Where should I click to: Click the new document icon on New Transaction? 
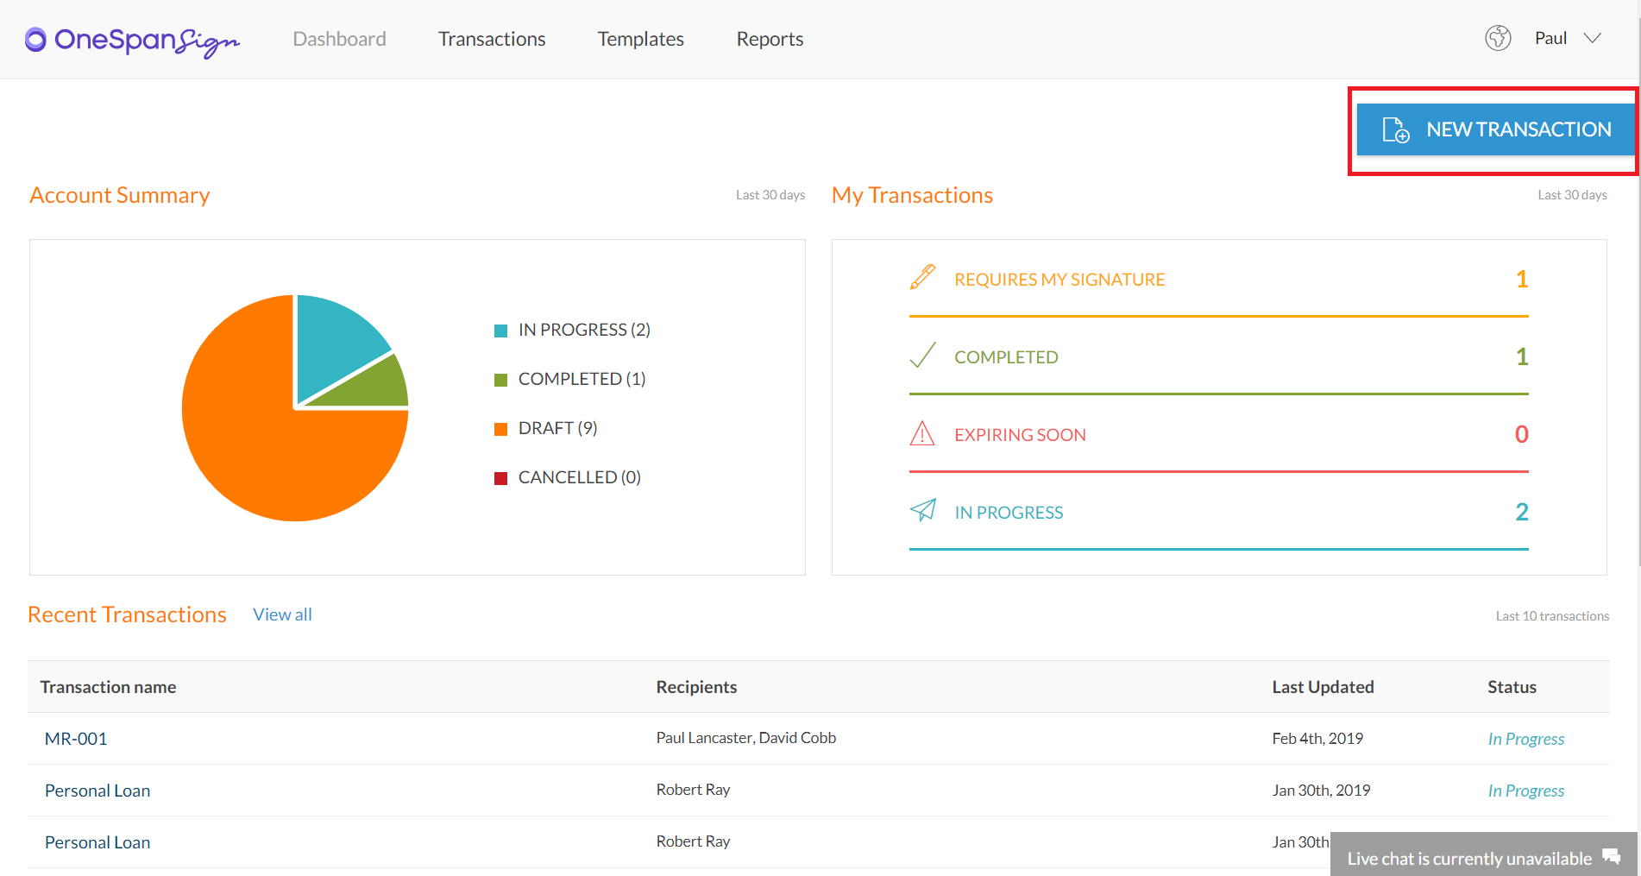coord(1395,129)
